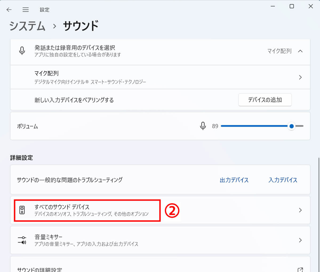
Task: Open マイク配列 device properties chevron
Action: tap(300, 77)
